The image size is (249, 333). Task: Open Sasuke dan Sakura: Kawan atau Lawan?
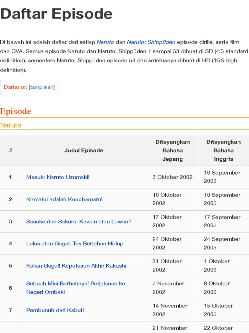pos(79,221)
